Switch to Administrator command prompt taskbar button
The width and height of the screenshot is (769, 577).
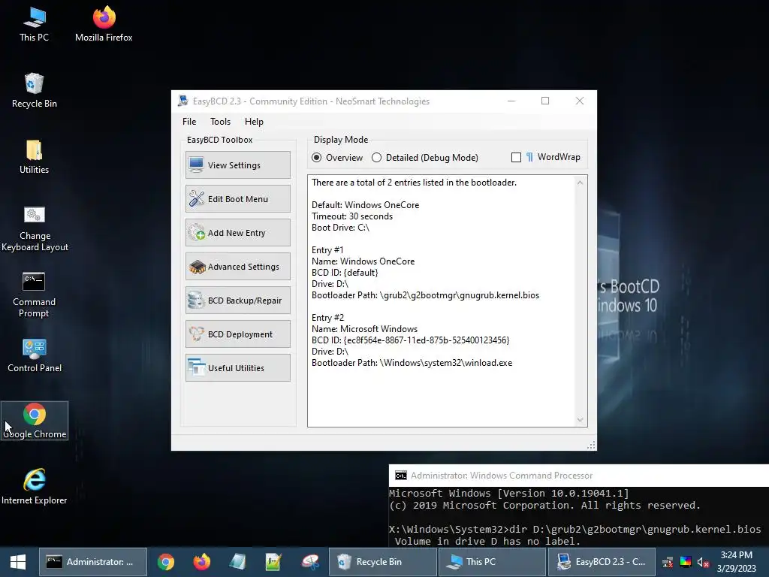(92, 562)
